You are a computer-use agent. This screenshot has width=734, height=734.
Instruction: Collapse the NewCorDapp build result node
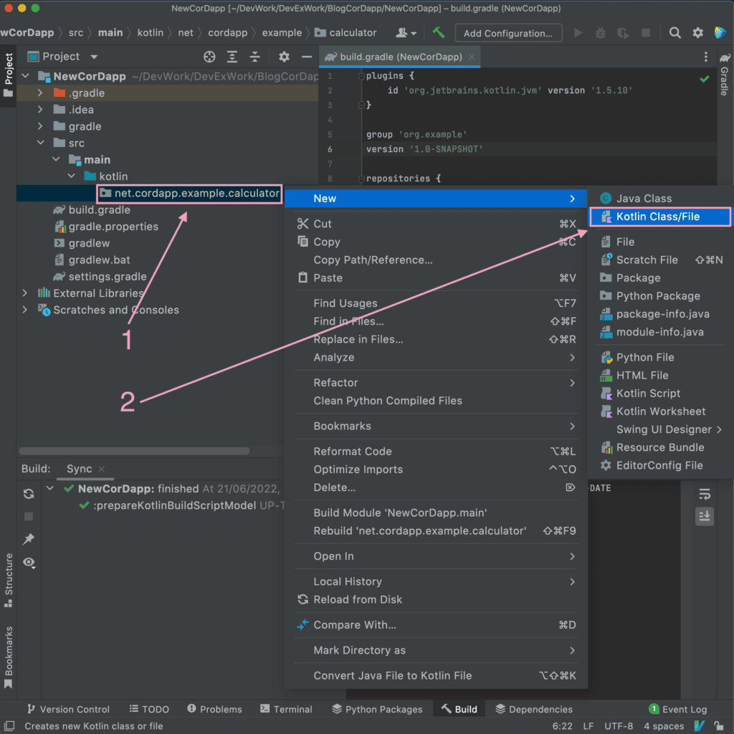click(x=50, y=488)
